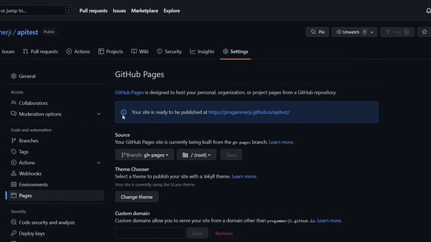Click the info icon in the publish banner
The height and width of the screenshot is (242, 431).
pyautogui.click(x=124, y=112)
